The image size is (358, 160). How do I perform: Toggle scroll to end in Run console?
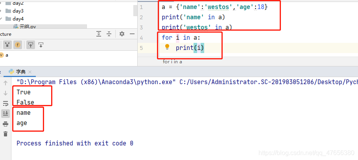(x=6, y=114)
